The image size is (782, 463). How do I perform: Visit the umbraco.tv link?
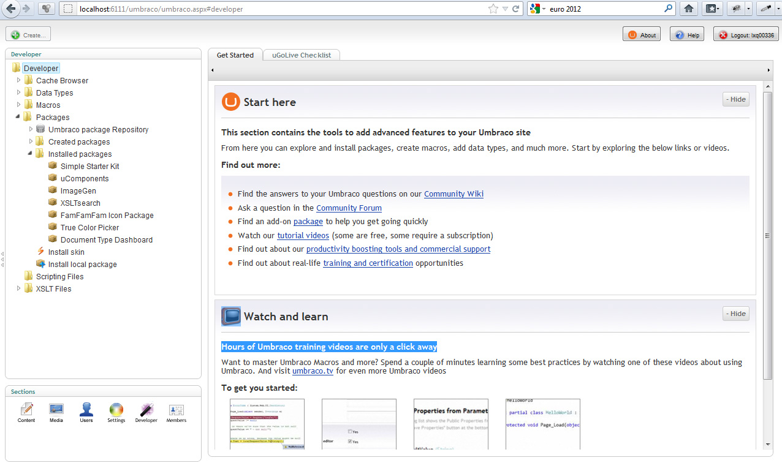coord(313,371)
